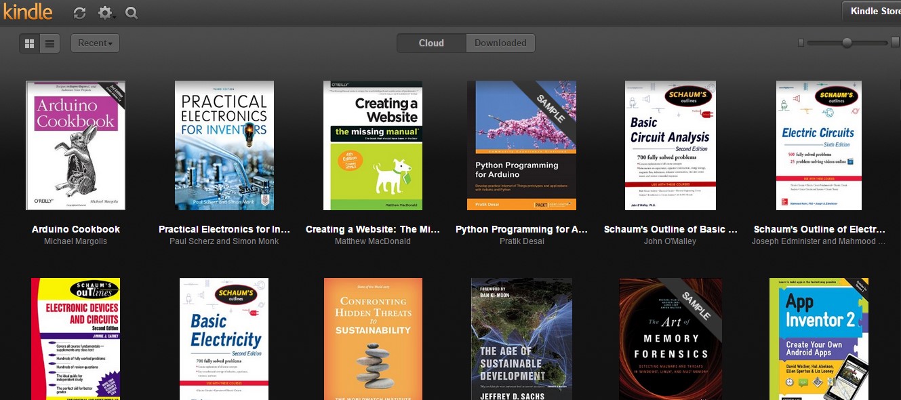
Task: Open The Age of Sustainable Development cover
Action: point(522,339)
